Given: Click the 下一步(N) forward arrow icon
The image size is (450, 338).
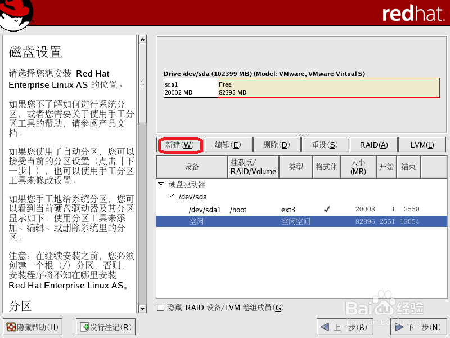Looking at the screenshot, I should tap(399, 327).
